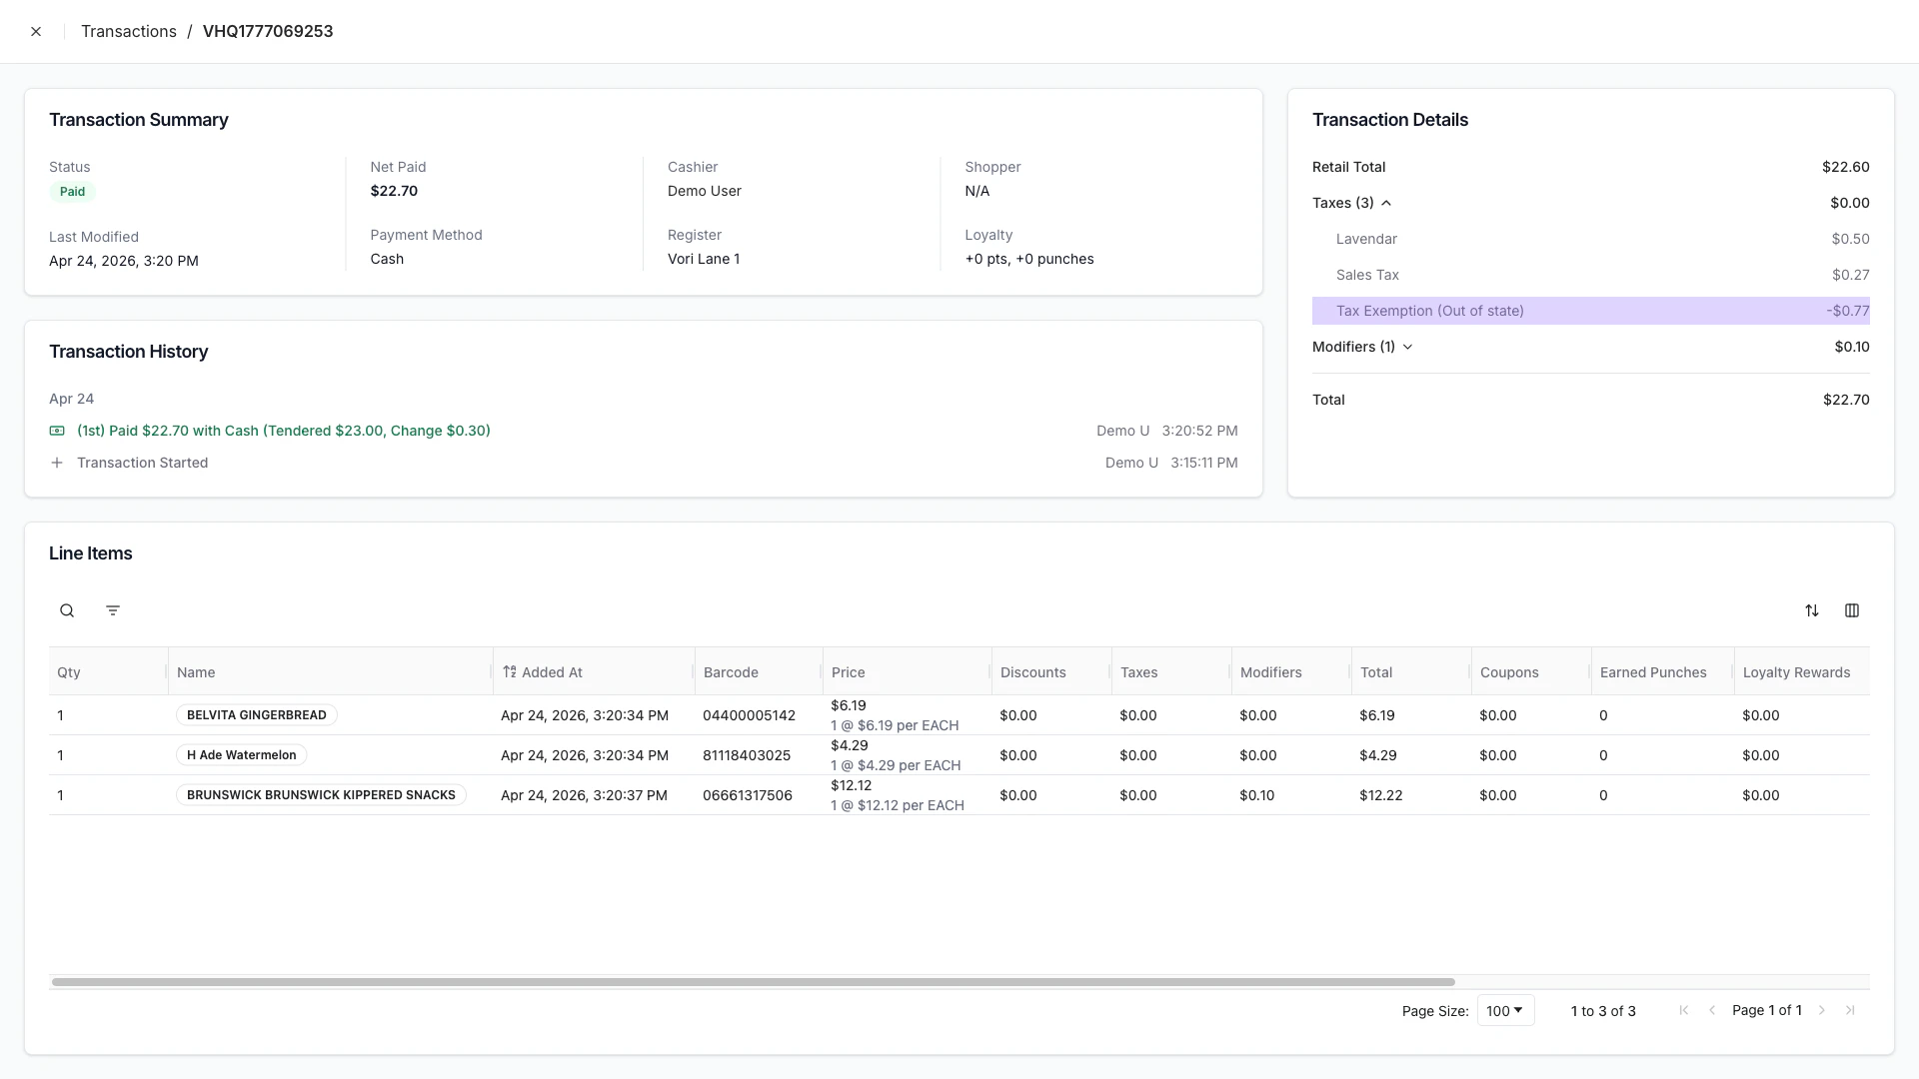Click the previous page chevron icon
The width and height of the screenshot is (1919, 1079).
[1713, 1010]
